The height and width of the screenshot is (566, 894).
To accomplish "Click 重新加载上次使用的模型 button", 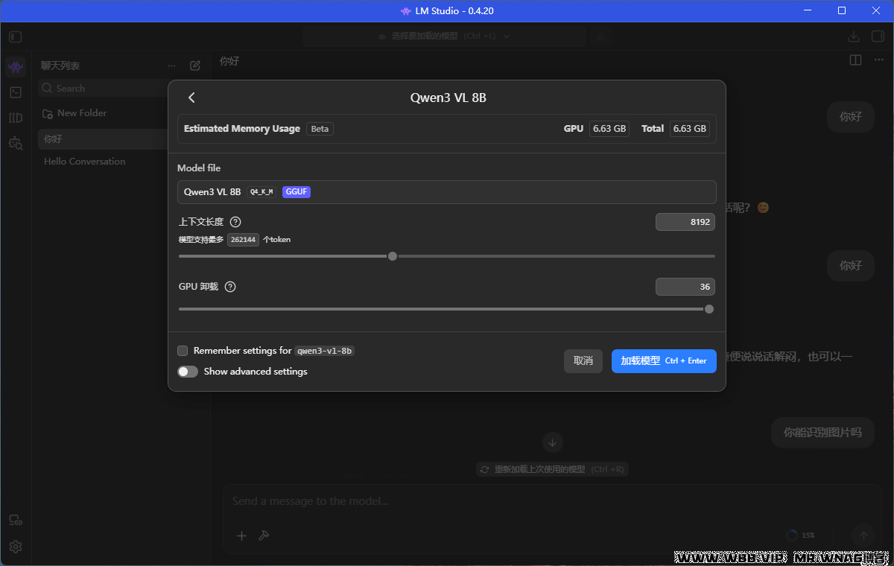I will pos(554,470).
